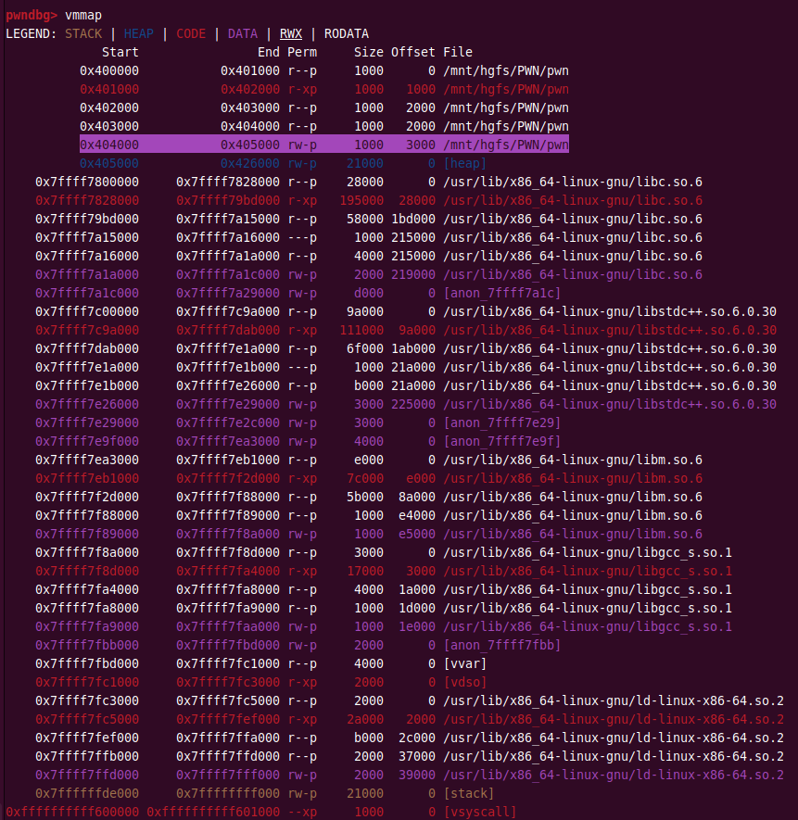The width and height of the screenshot is (798, 820).
Task: Click the underlined RWX legend label
Action: [x=290, y=34]
